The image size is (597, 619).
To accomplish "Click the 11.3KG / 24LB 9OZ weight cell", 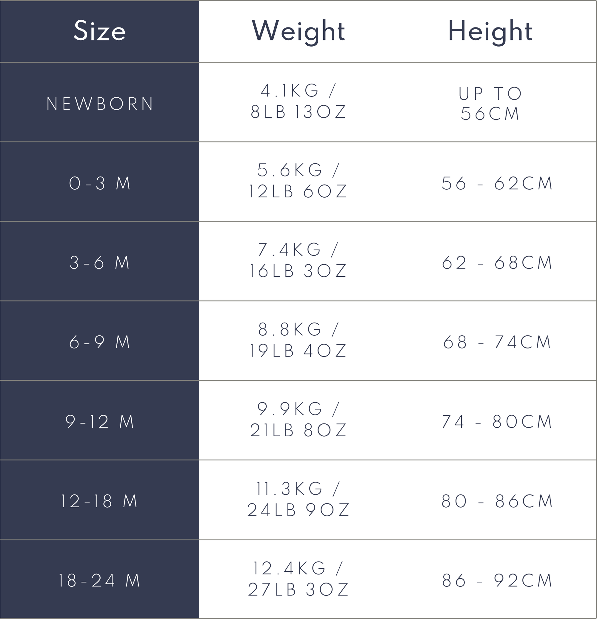I will [298, 499].
